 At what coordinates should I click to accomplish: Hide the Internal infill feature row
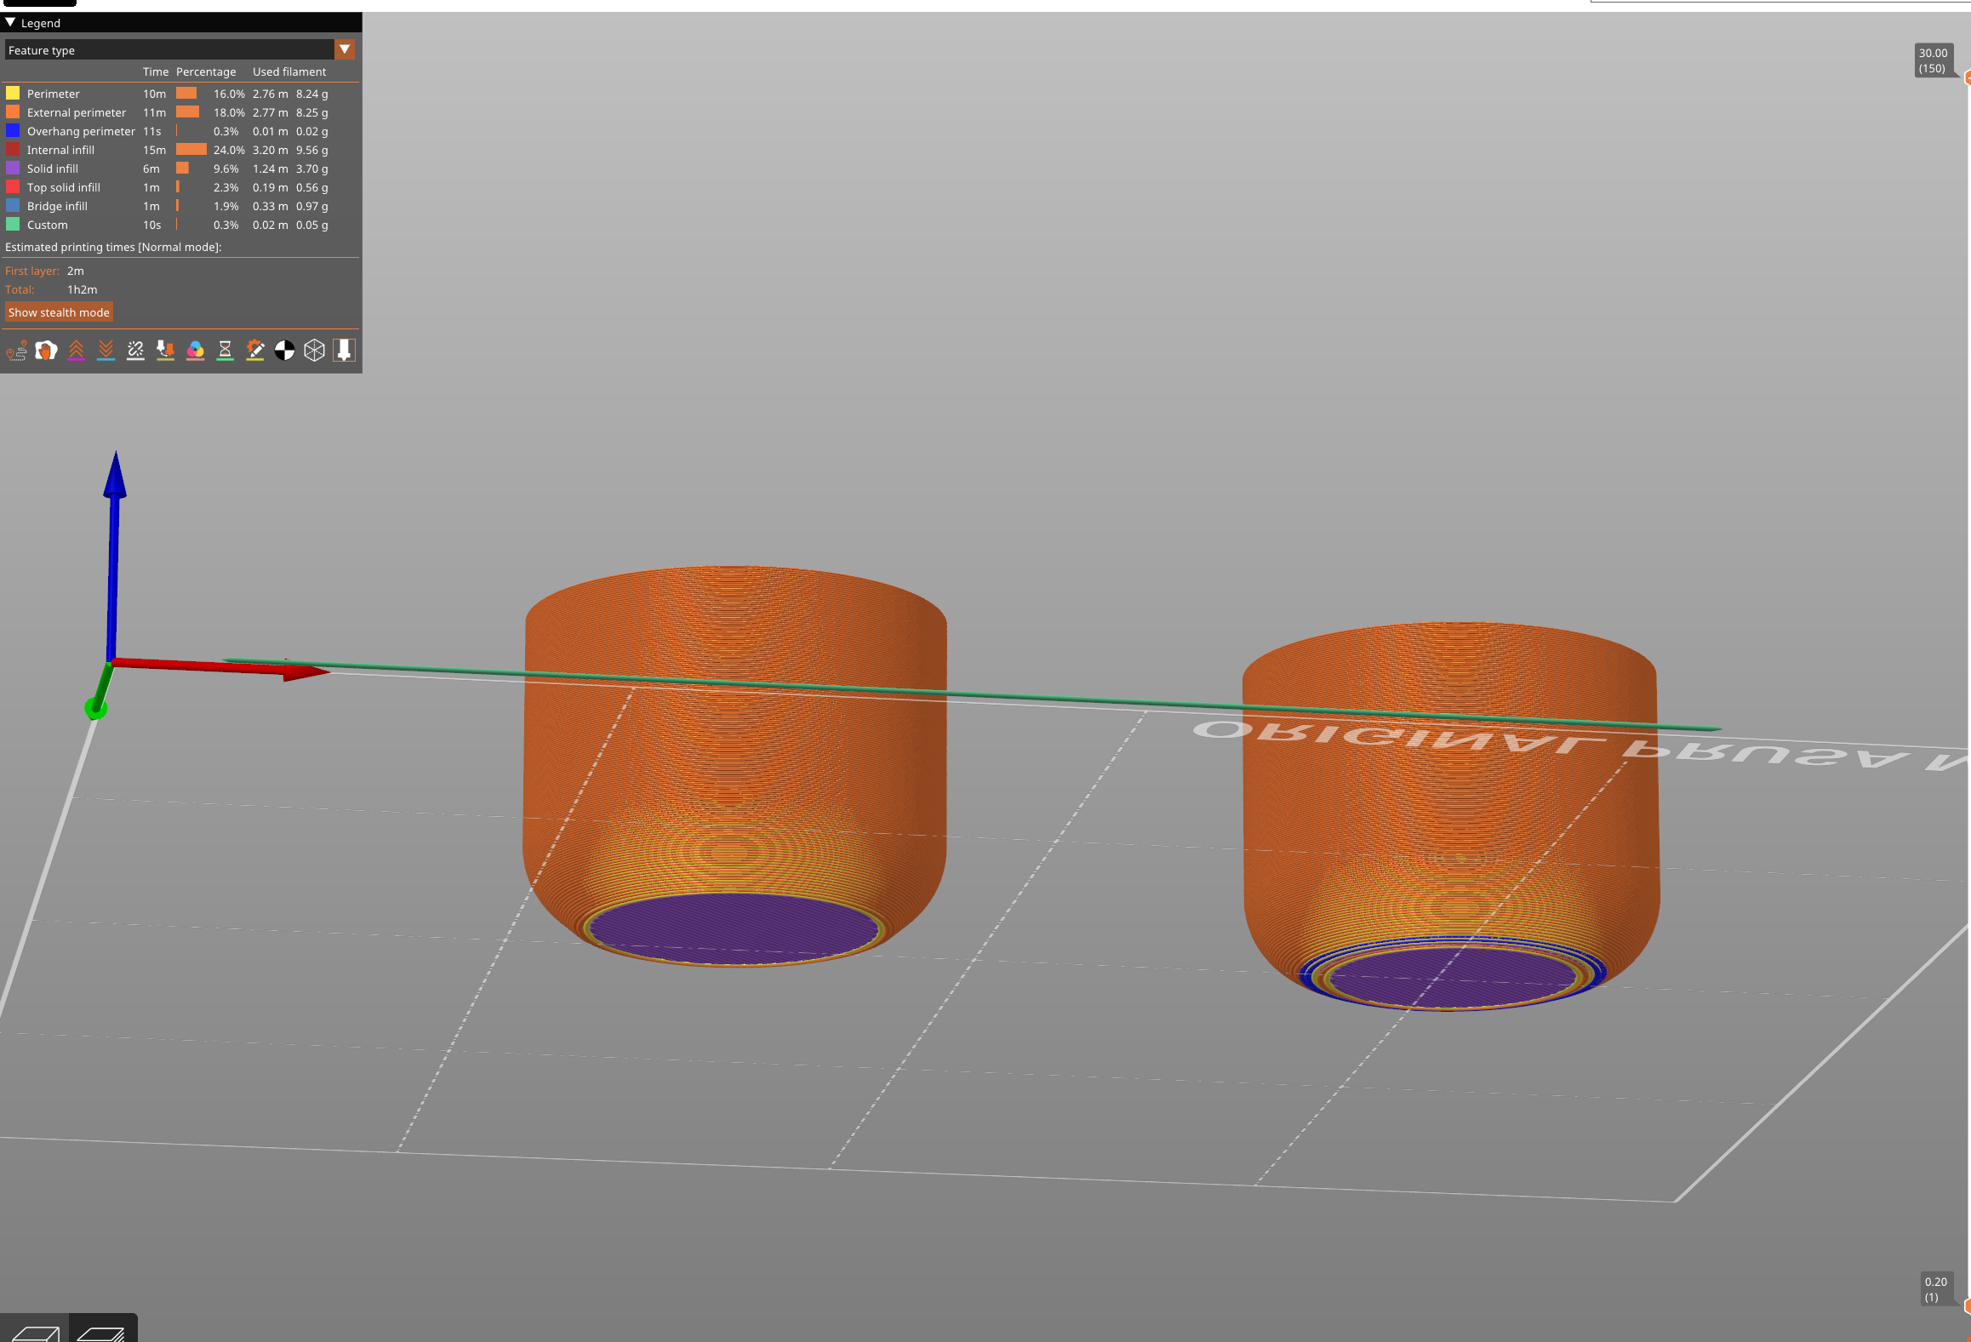(x=60, y=150)
